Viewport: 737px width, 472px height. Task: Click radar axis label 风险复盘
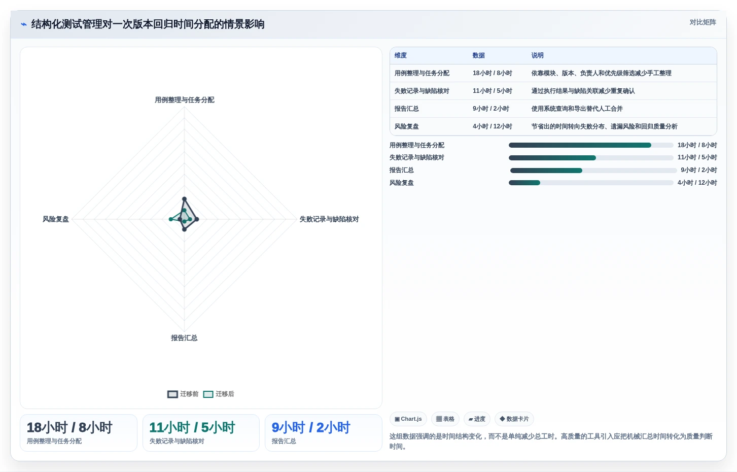pyautogui.click(x=56, y=219)
